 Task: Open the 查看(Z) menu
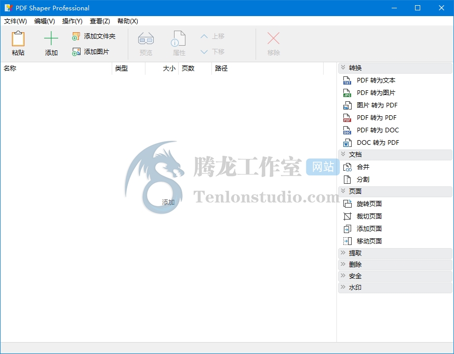100,21
